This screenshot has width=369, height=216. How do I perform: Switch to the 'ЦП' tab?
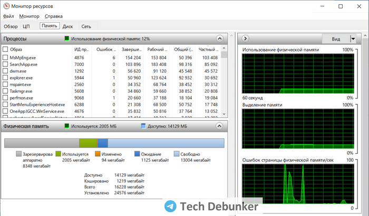pyautogui.click(x=26, y=26)
